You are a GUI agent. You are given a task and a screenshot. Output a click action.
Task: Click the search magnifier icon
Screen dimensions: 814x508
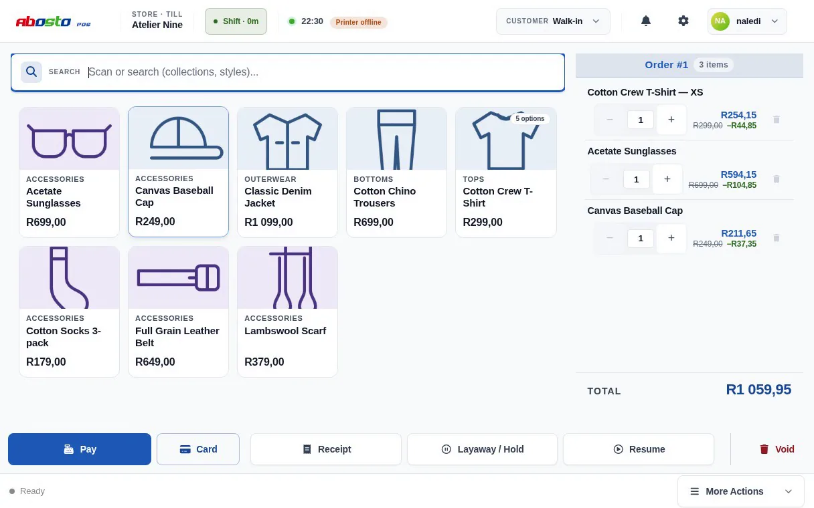[x=31, y=72]
